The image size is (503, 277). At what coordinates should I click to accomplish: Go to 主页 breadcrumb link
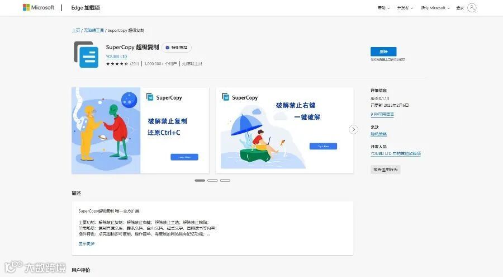[x=75, y=30]
